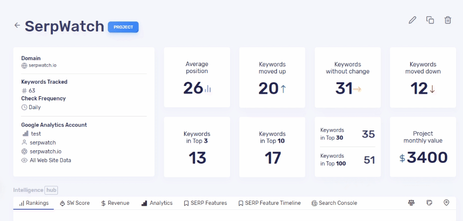
Task: Click the Daily frequency value
Action: (x=35, y=107)
